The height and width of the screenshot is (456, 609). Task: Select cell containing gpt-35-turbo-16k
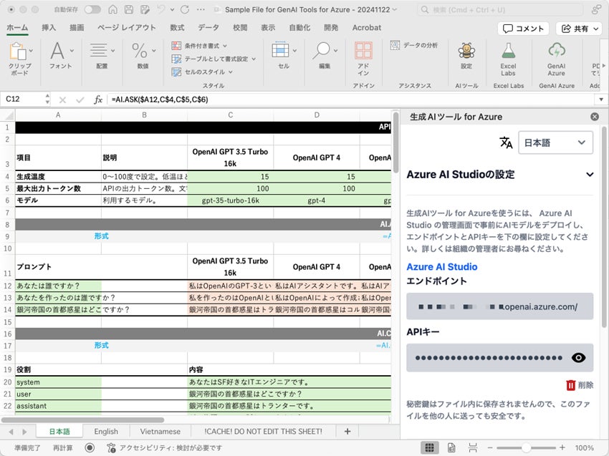[x=230, y=200]
